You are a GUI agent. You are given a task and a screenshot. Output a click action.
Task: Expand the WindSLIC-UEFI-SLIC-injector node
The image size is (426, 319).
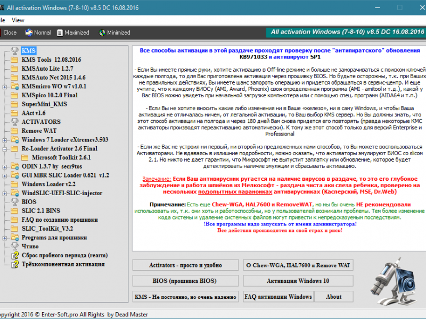[5, 194]
